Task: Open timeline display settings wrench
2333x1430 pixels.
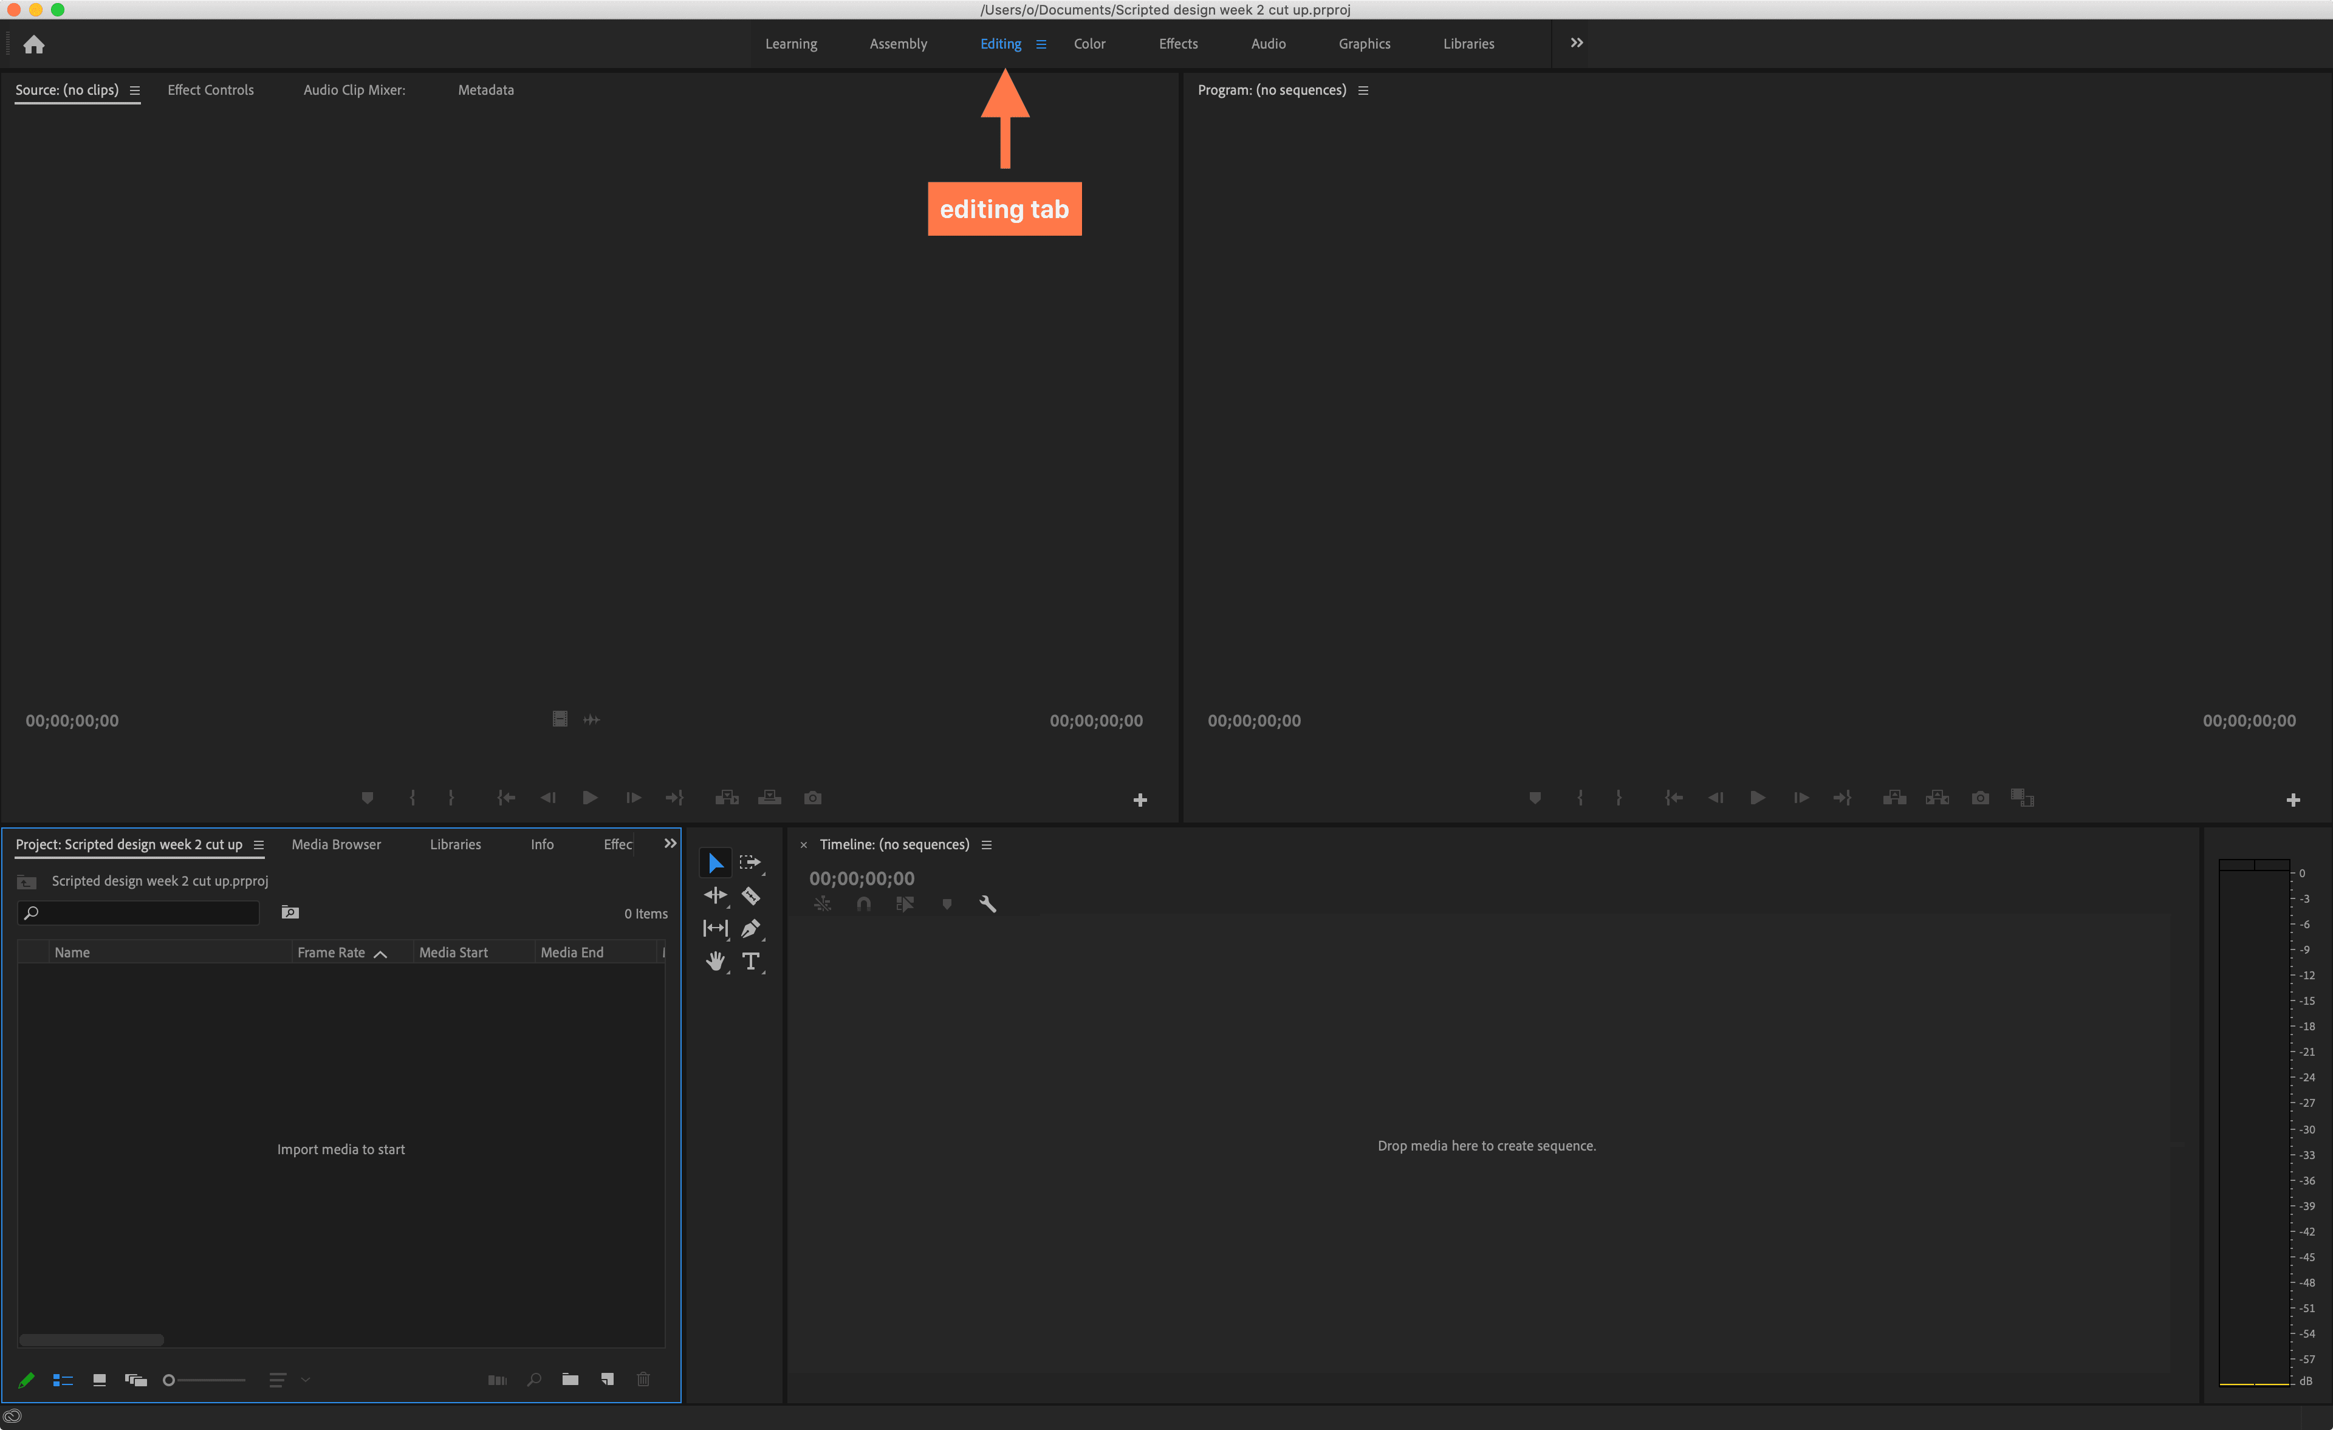Action: tap(987, 905)
